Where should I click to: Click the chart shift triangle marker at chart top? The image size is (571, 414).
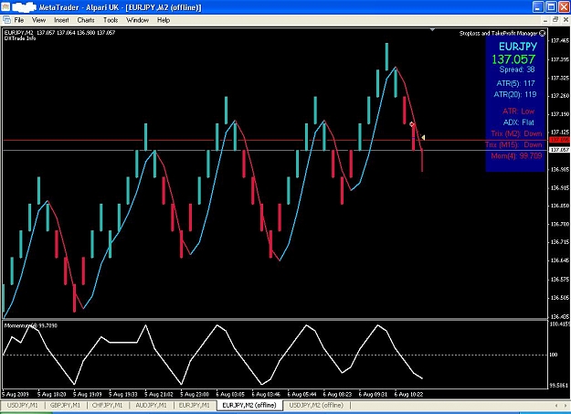click(x=432, y=29)
